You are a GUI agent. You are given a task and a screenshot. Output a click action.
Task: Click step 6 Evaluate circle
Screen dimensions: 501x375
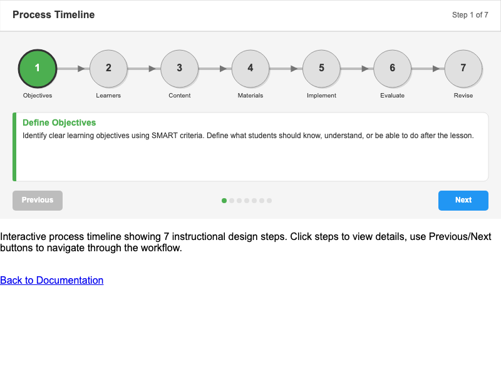[x=393, y=69]
